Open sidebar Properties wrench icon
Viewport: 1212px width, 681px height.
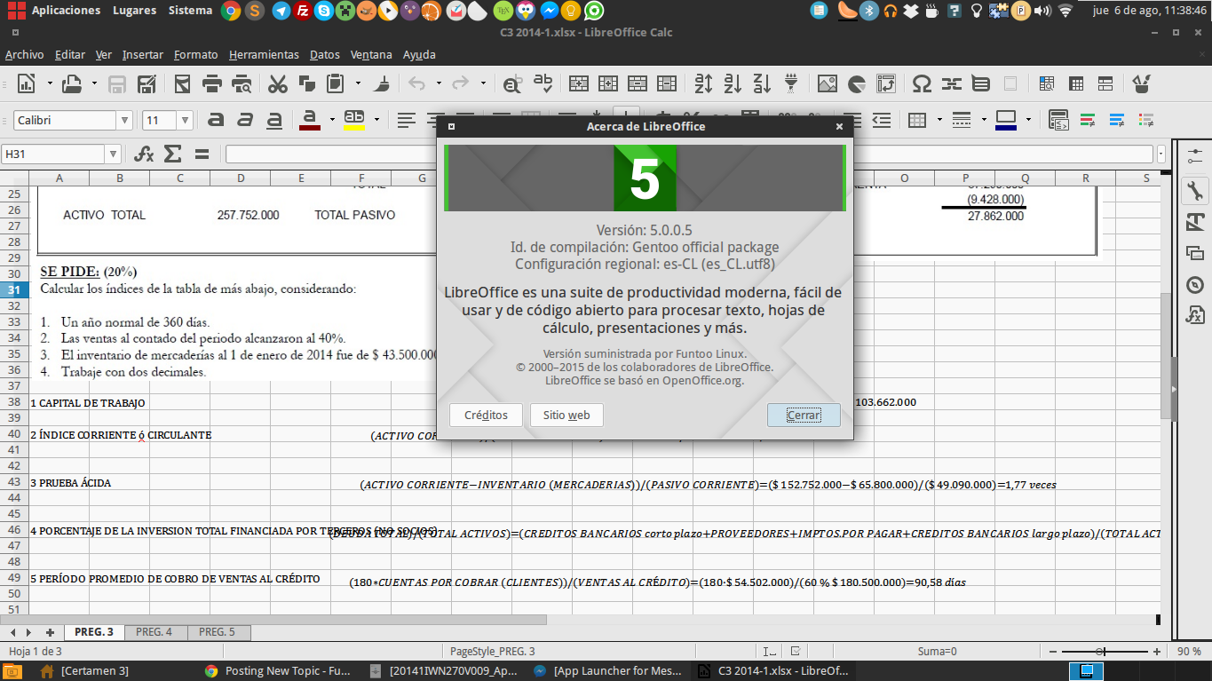point(1194,189)
